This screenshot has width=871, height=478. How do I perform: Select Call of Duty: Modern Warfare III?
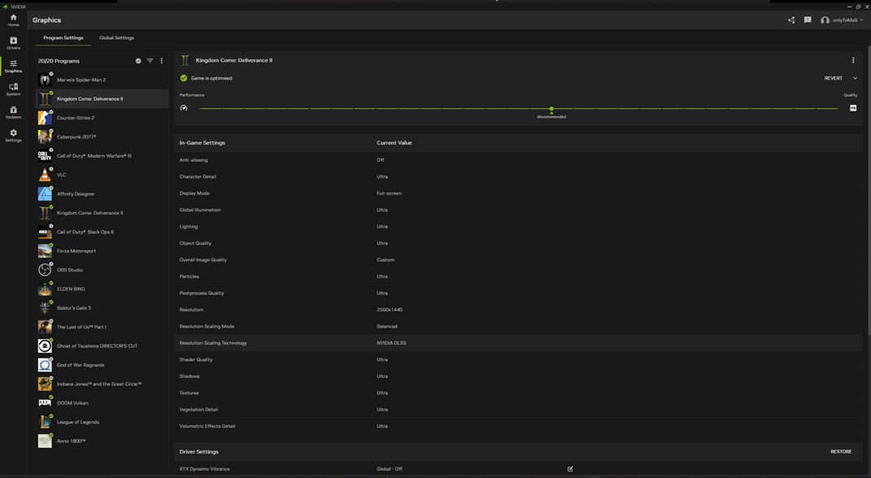103,156
